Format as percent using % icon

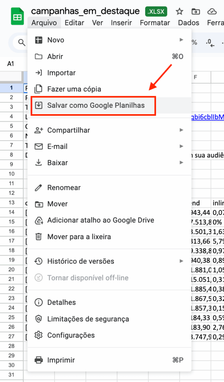click(x=194, y=43)
